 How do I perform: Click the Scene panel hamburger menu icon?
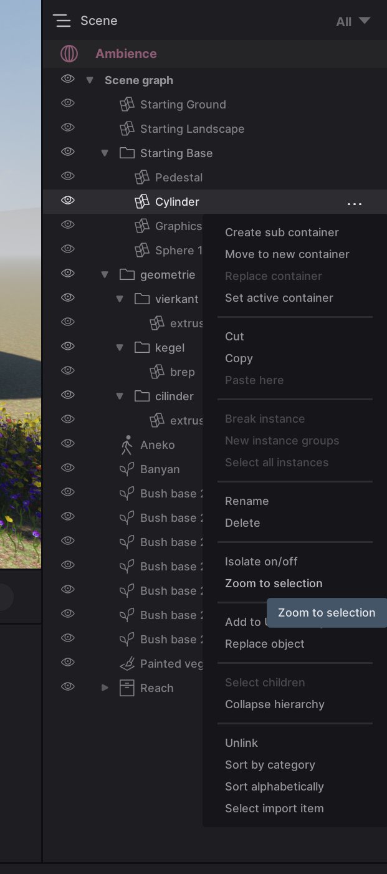[62, 21]
